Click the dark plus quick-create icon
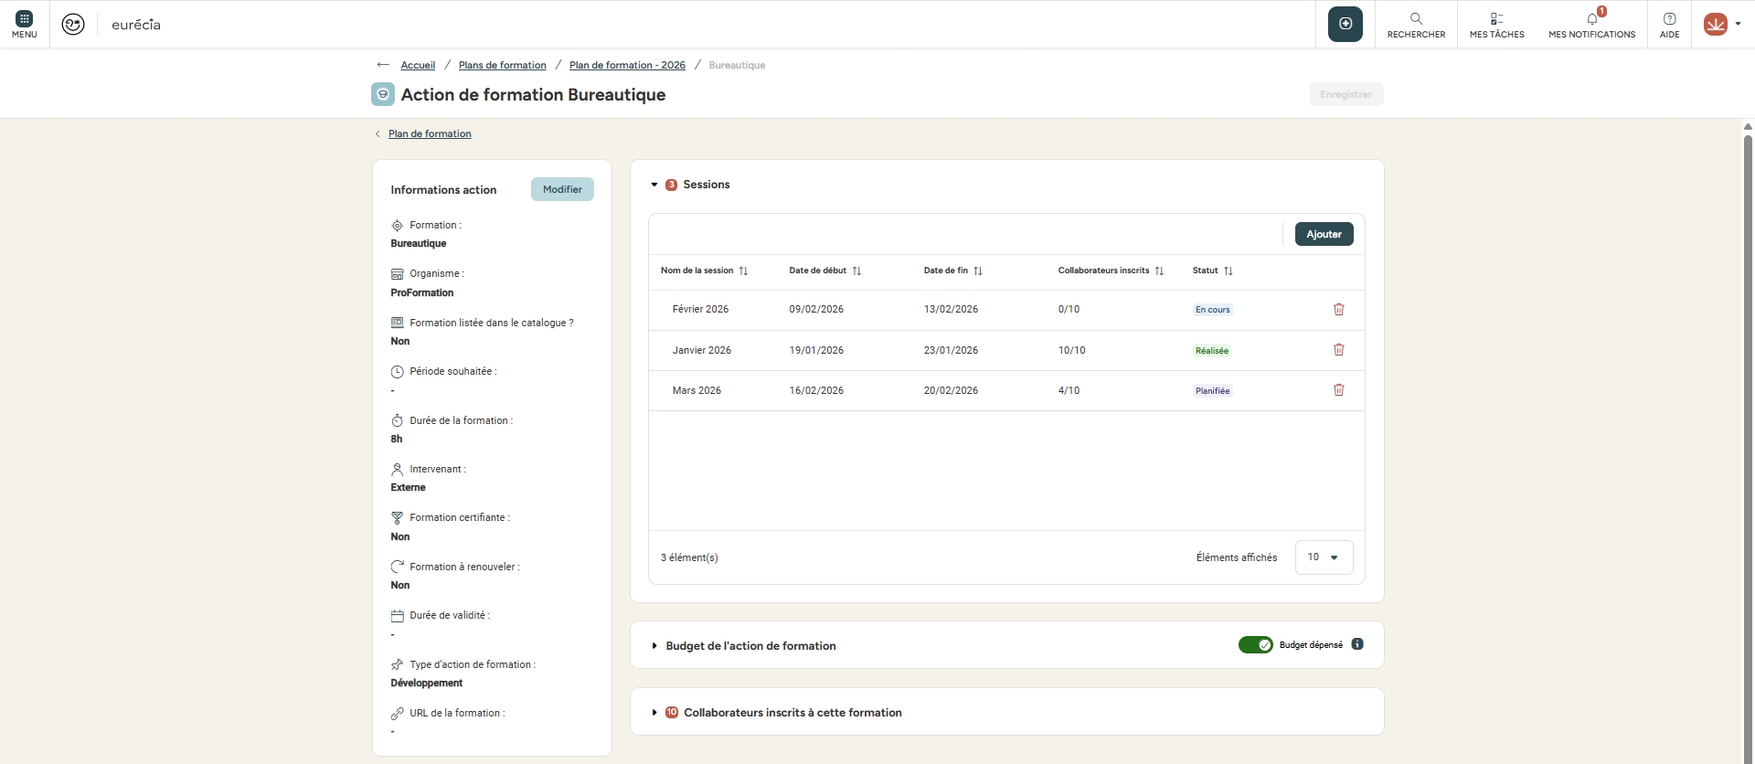Viewport: 1755px width, 764px height. coord(1345,24)
